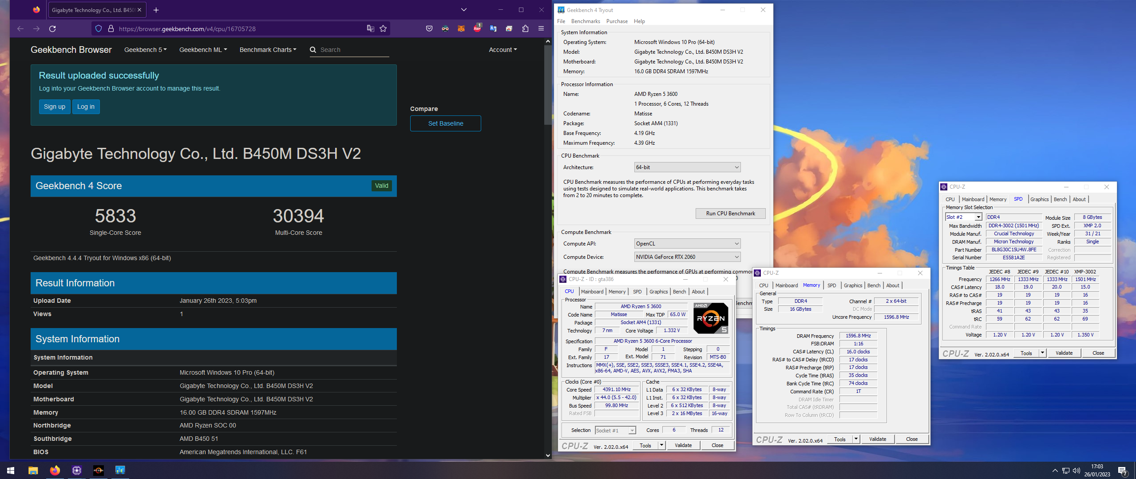Expand the Benchmark Charts dropdown
The image size is (1136, 479).
pyautogui.click(x=268, y=50)
